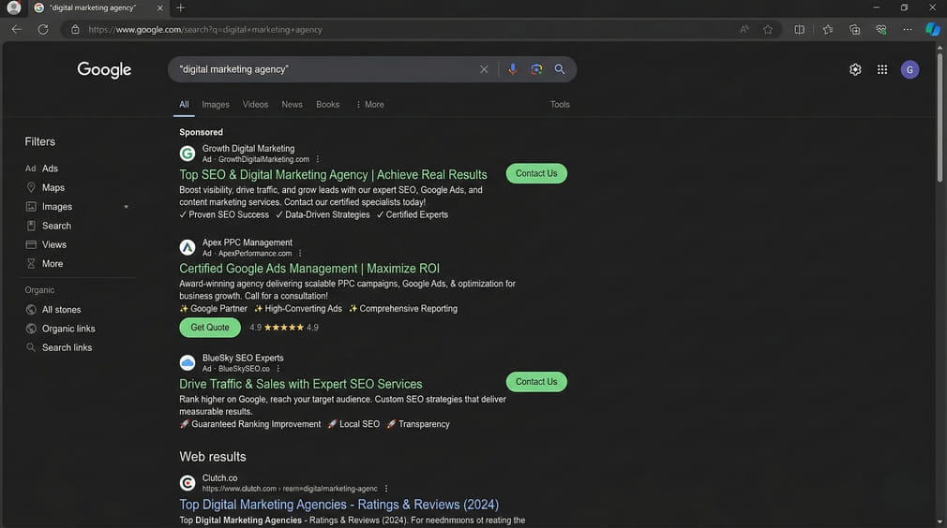The width and height of the screenshot is (947, 528).
Task: Start voice search with microphone icon
Action: (513, 68)
